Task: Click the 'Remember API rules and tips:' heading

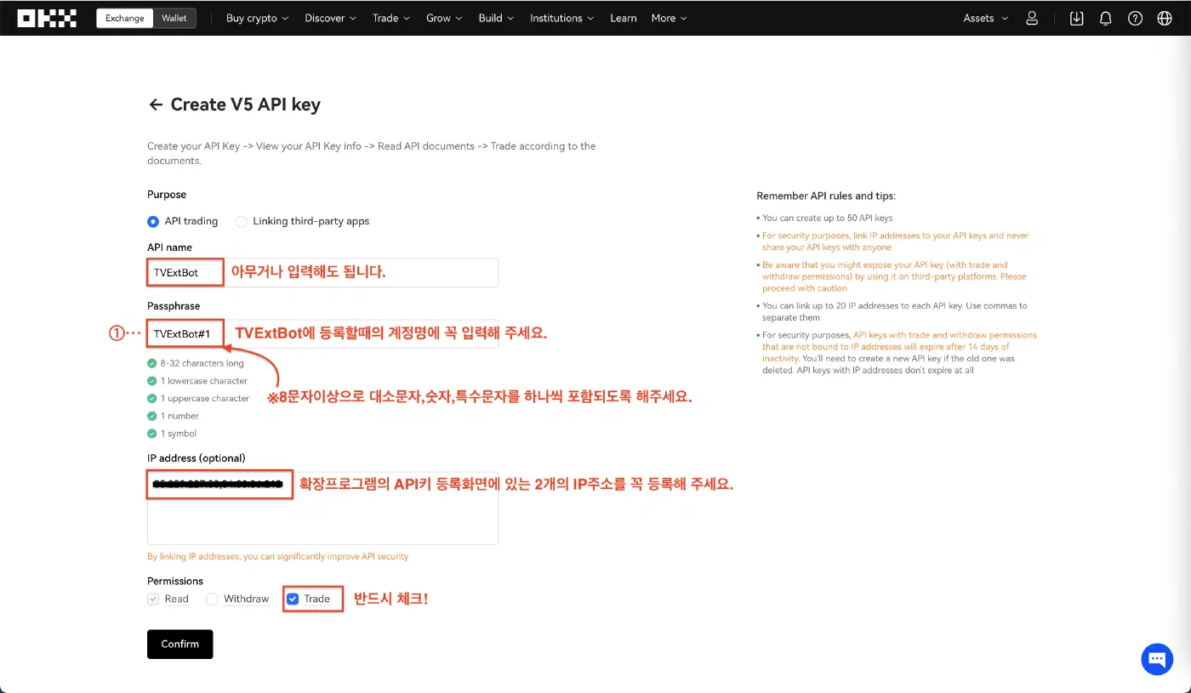Action: click(826, 196)
